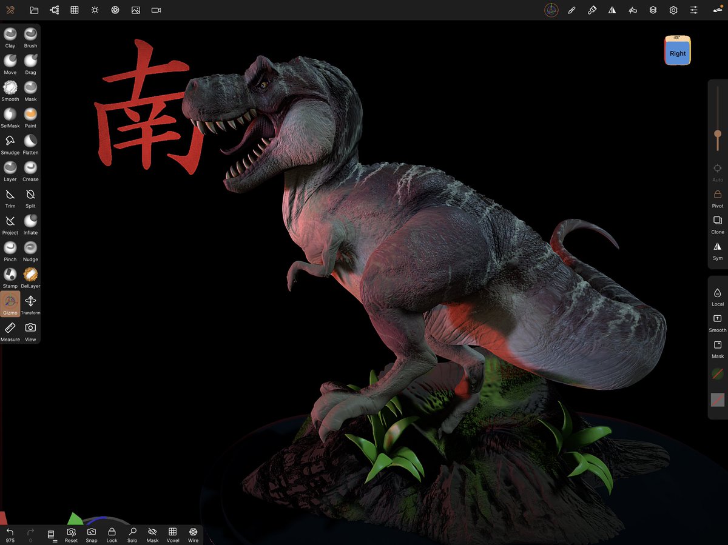Select the Pinch tool
The image size is (728, 545).
[10, 250]
